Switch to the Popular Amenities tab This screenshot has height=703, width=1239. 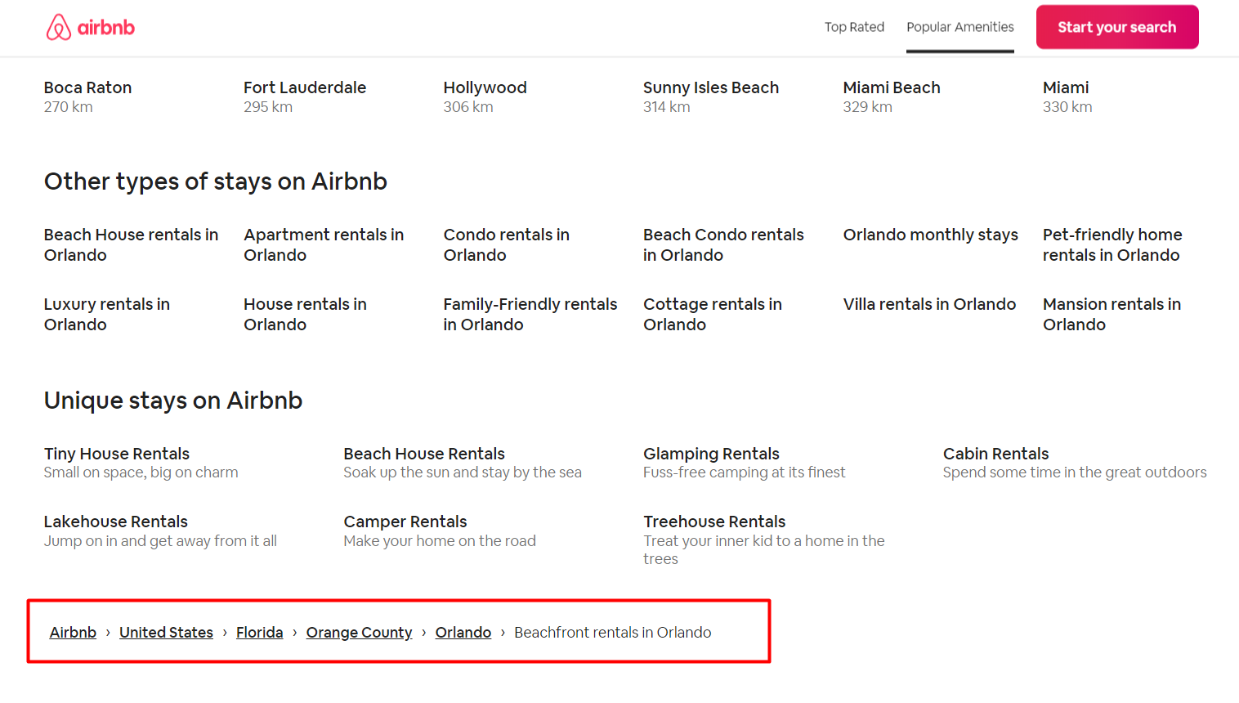point(959,27)
